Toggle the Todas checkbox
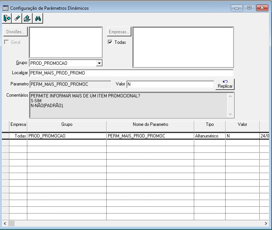 pyautogui.click(x=110, y=42)
